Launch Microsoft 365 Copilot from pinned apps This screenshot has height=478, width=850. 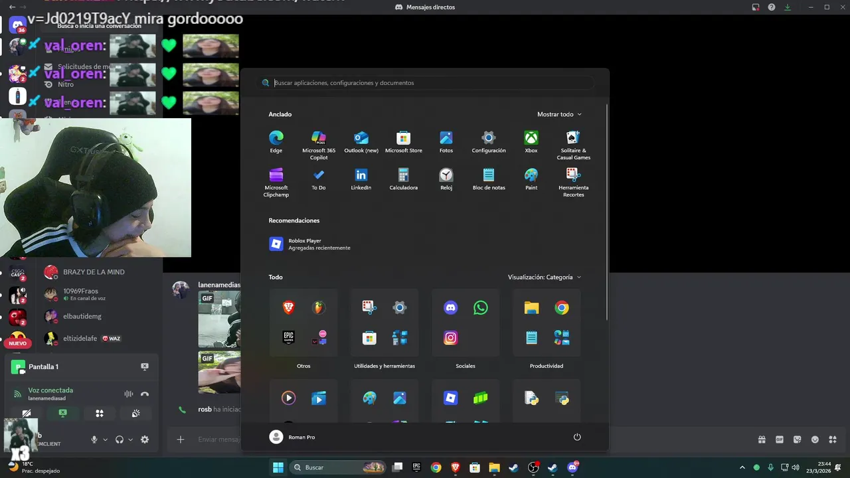click(319, 145)
